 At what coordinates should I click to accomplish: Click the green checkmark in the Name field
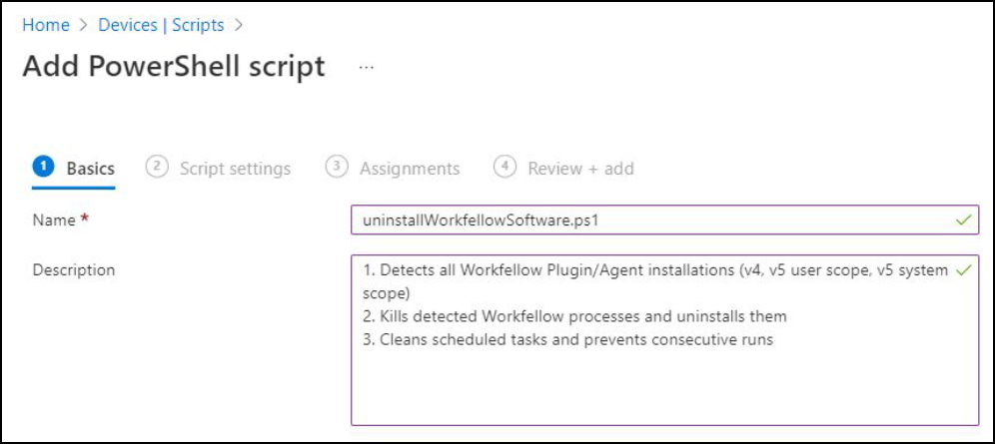point(963,220)
